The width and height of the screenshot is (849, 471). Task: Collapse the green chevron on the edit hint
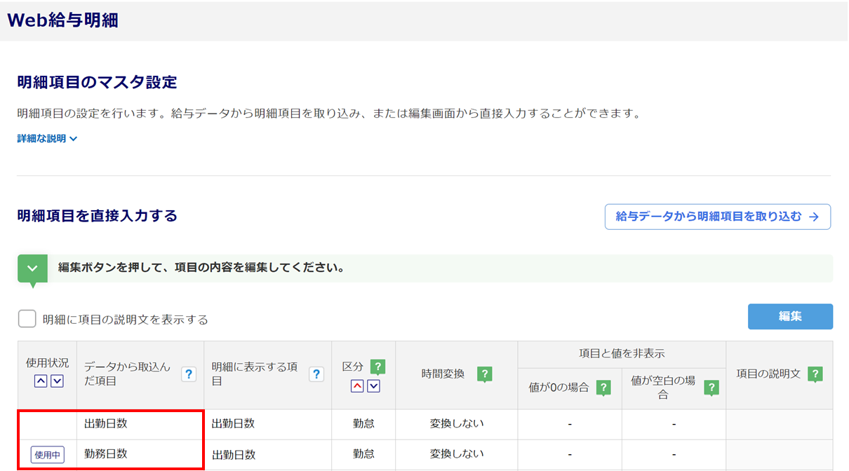(32, 269)
